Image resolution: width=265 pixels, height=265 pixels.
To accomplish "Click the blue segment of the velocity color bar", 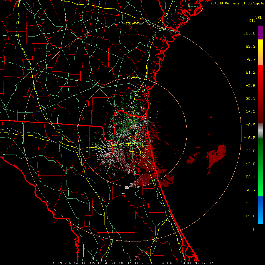I will 260,210.
